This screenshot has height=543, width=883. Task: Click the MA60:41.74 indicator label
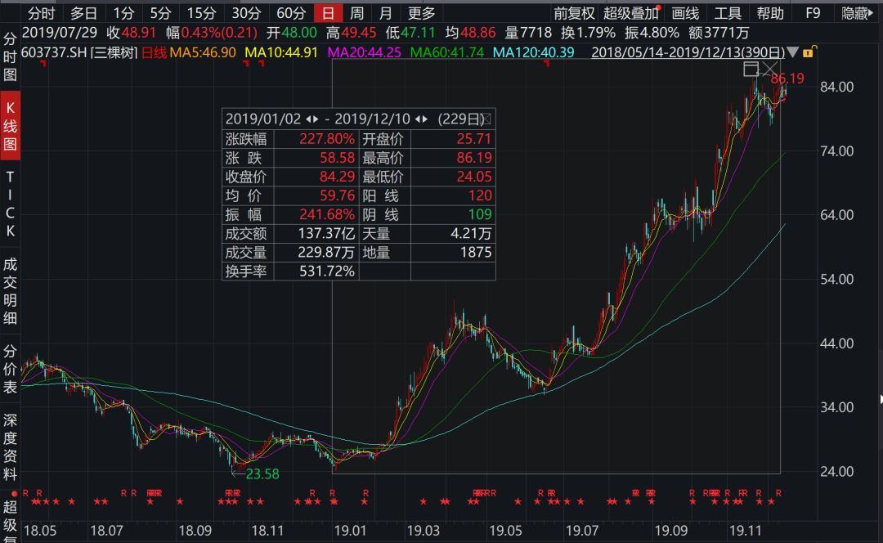[446, 52]
